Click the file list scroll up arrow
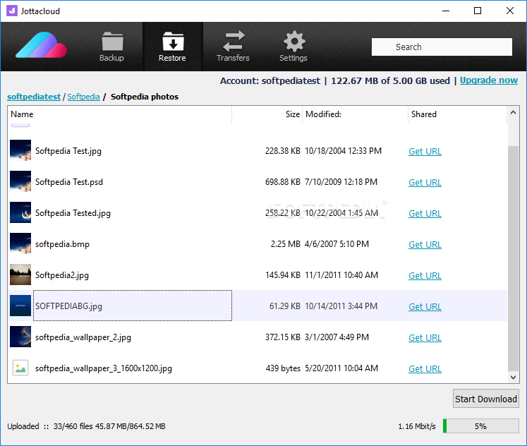Screen dimensions: 527x446 [513, 113]
